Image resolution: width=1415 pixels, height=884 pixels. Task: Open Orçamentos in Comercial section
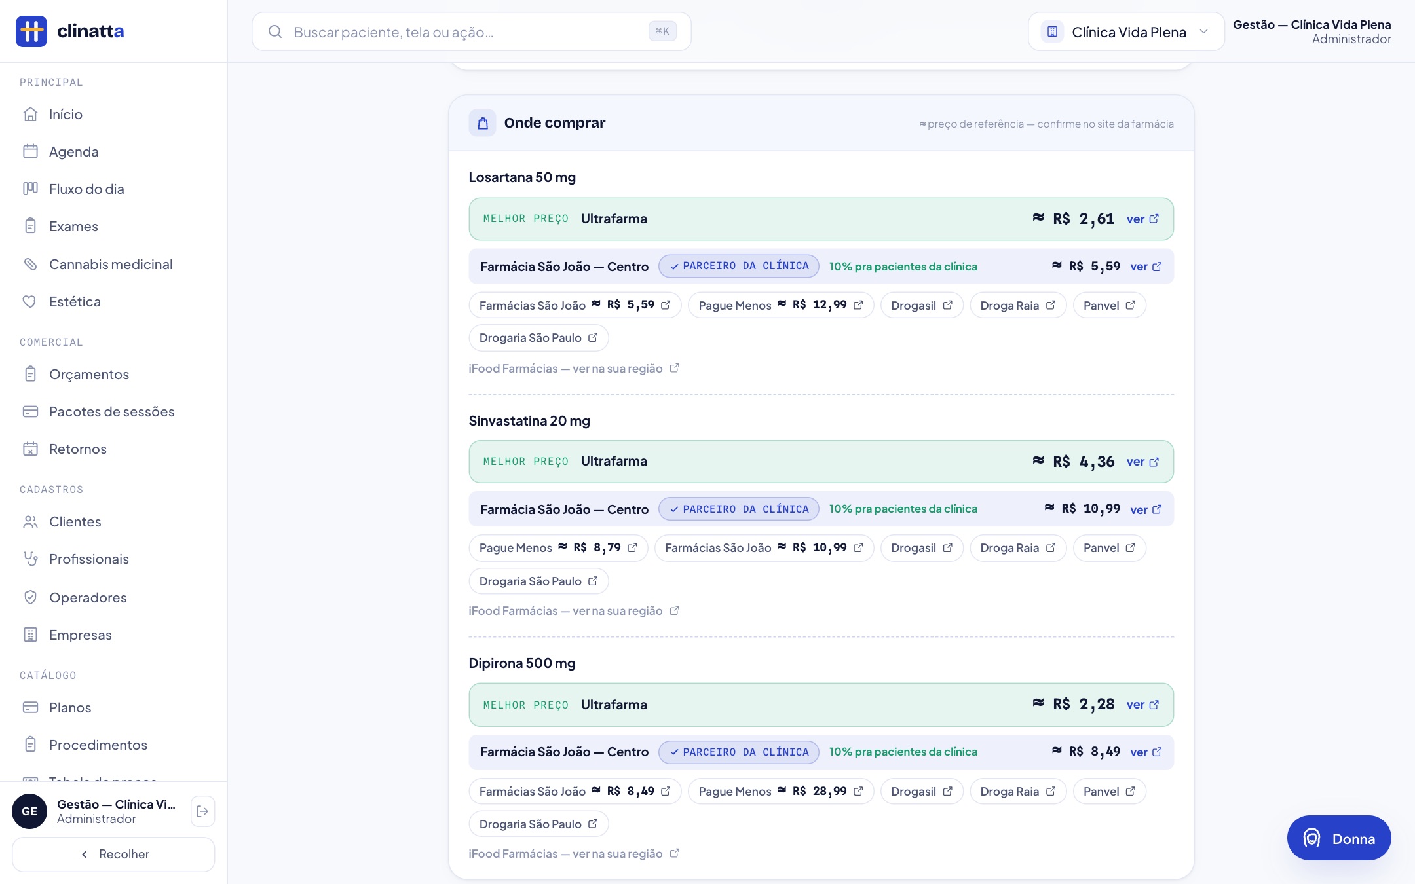pos(113,375)
